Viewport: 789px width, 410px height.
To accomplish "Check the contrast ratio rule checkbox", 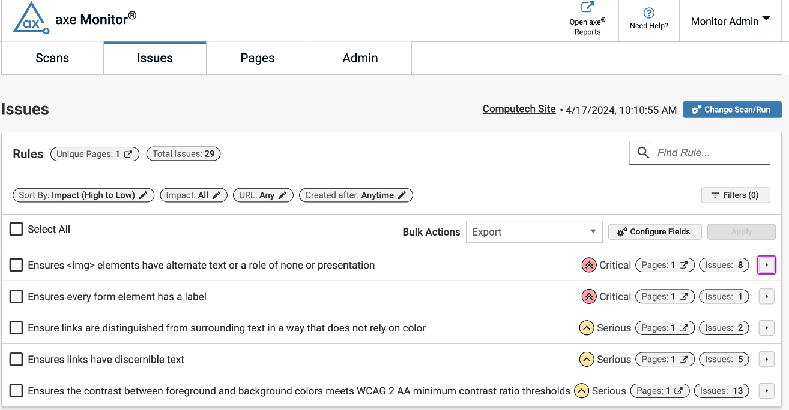I will click(16, 391).
